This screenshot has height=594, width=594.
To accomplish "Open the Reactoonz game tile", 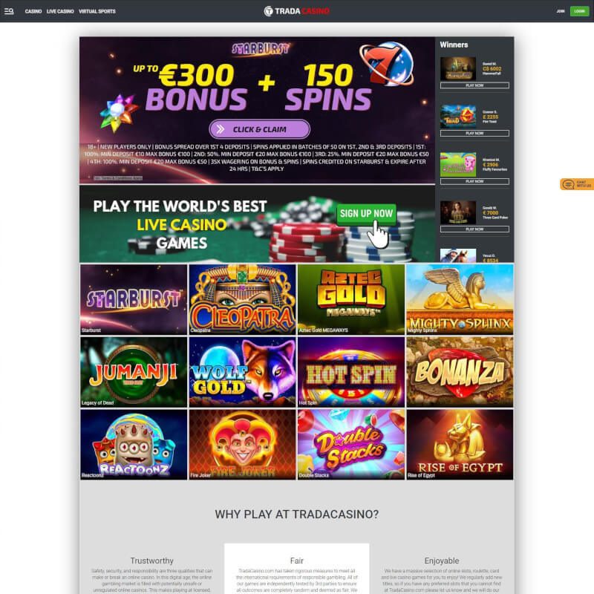I will point(134,445).
